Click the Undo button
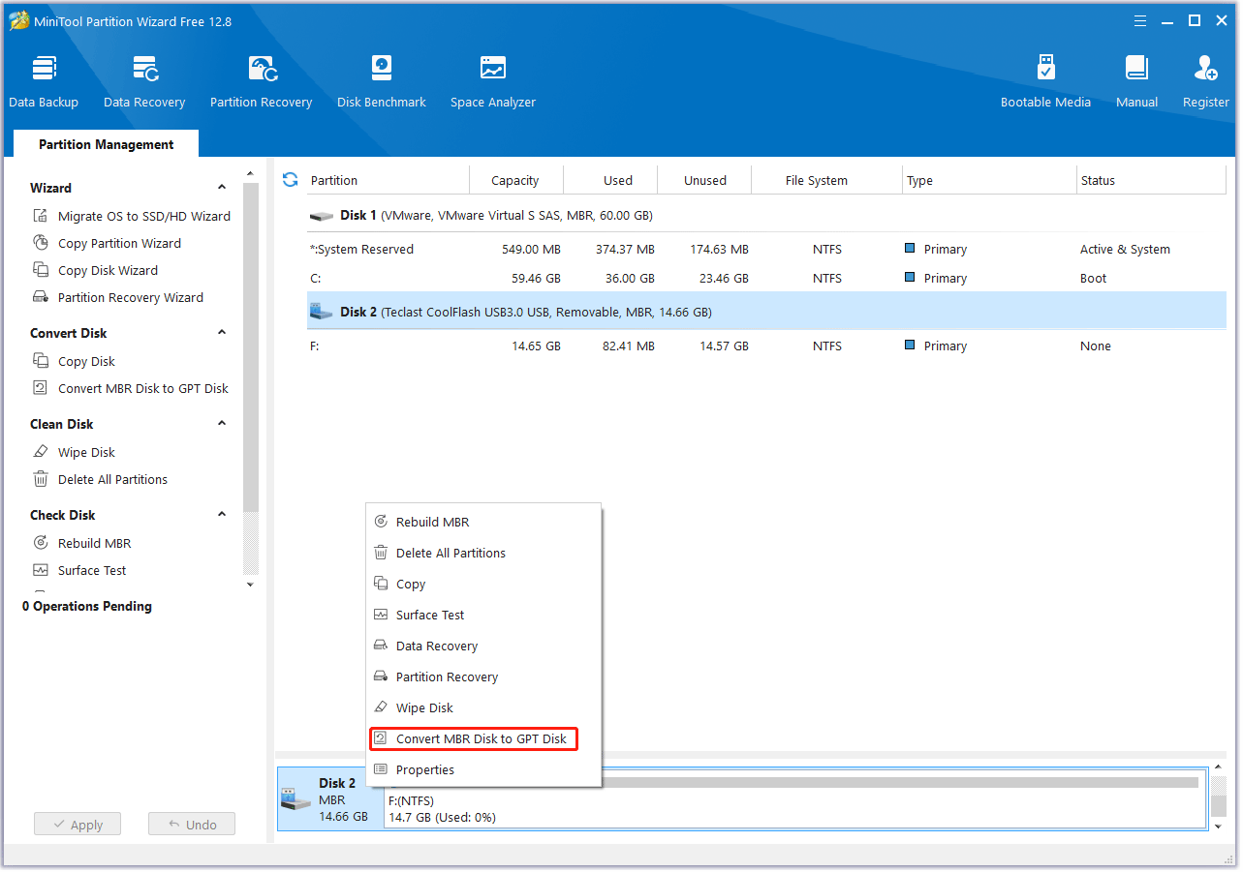Image resolution: width=1243 pixels, height=872 pixels. pyautogui.click(x=192, y=825)
